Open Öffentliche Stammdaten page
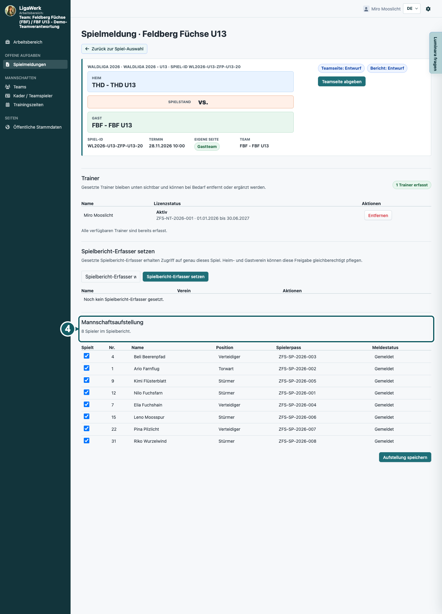 (x=35, y=127)
